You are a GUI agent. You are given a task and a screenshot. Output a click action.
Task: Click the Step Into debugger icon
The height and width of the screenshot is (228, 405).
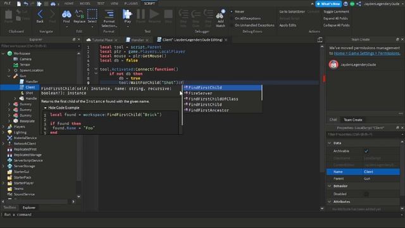[184, 14]
